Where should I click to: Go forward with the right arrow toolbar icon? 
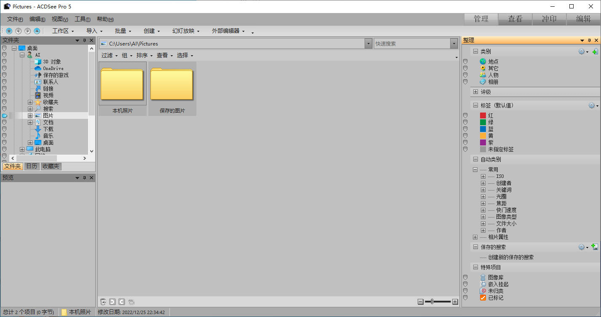[27, 31]
